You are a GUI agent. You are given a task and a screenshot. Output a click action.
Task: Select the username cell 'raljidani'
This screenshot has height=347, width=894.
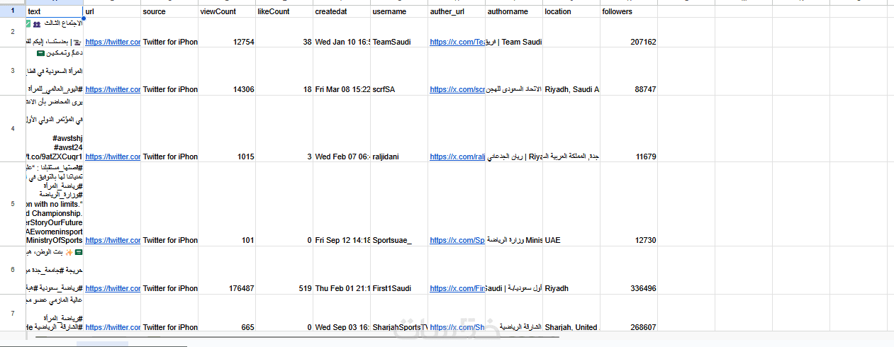(x=399, y=157)
